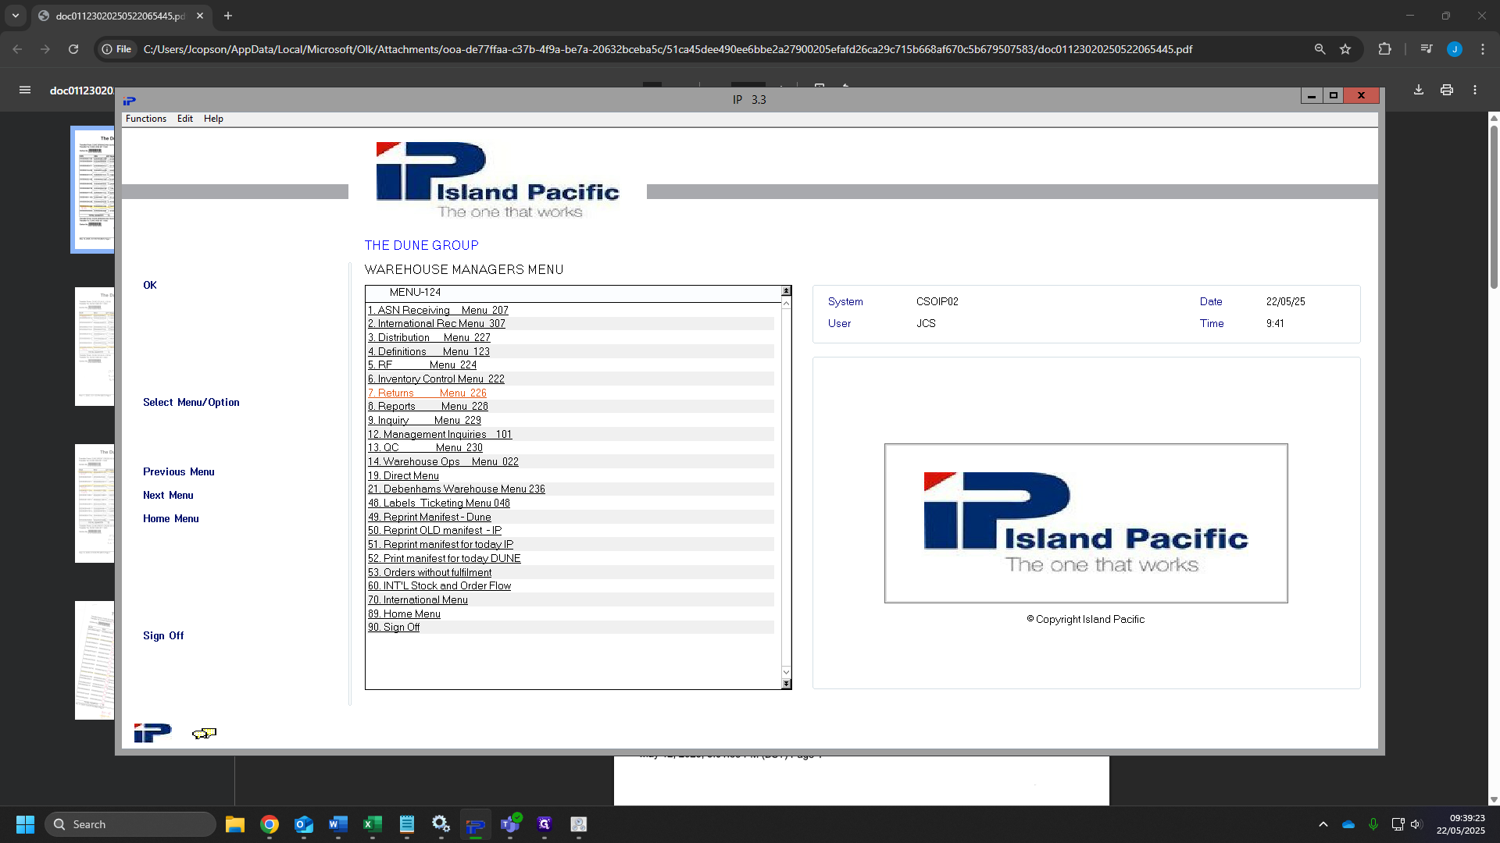Close the doc0112302025 PDF tab

click(x=200, y=16)
